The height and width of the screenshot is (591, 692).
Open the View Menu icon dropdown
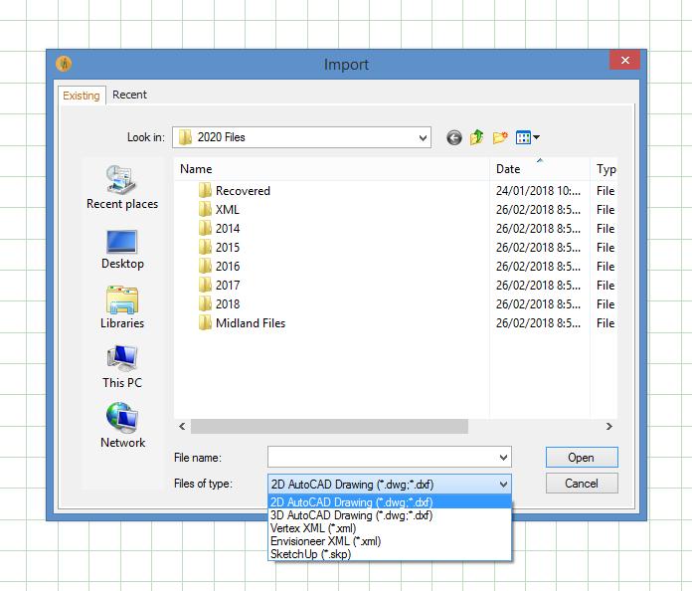click(x=527, y=138)
